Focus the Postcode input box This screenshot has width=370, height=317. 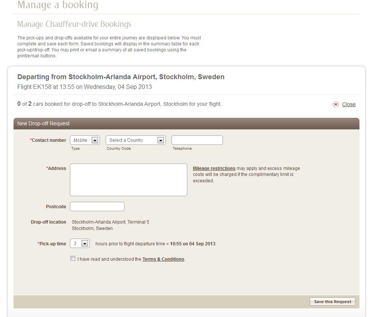(97, 207)
